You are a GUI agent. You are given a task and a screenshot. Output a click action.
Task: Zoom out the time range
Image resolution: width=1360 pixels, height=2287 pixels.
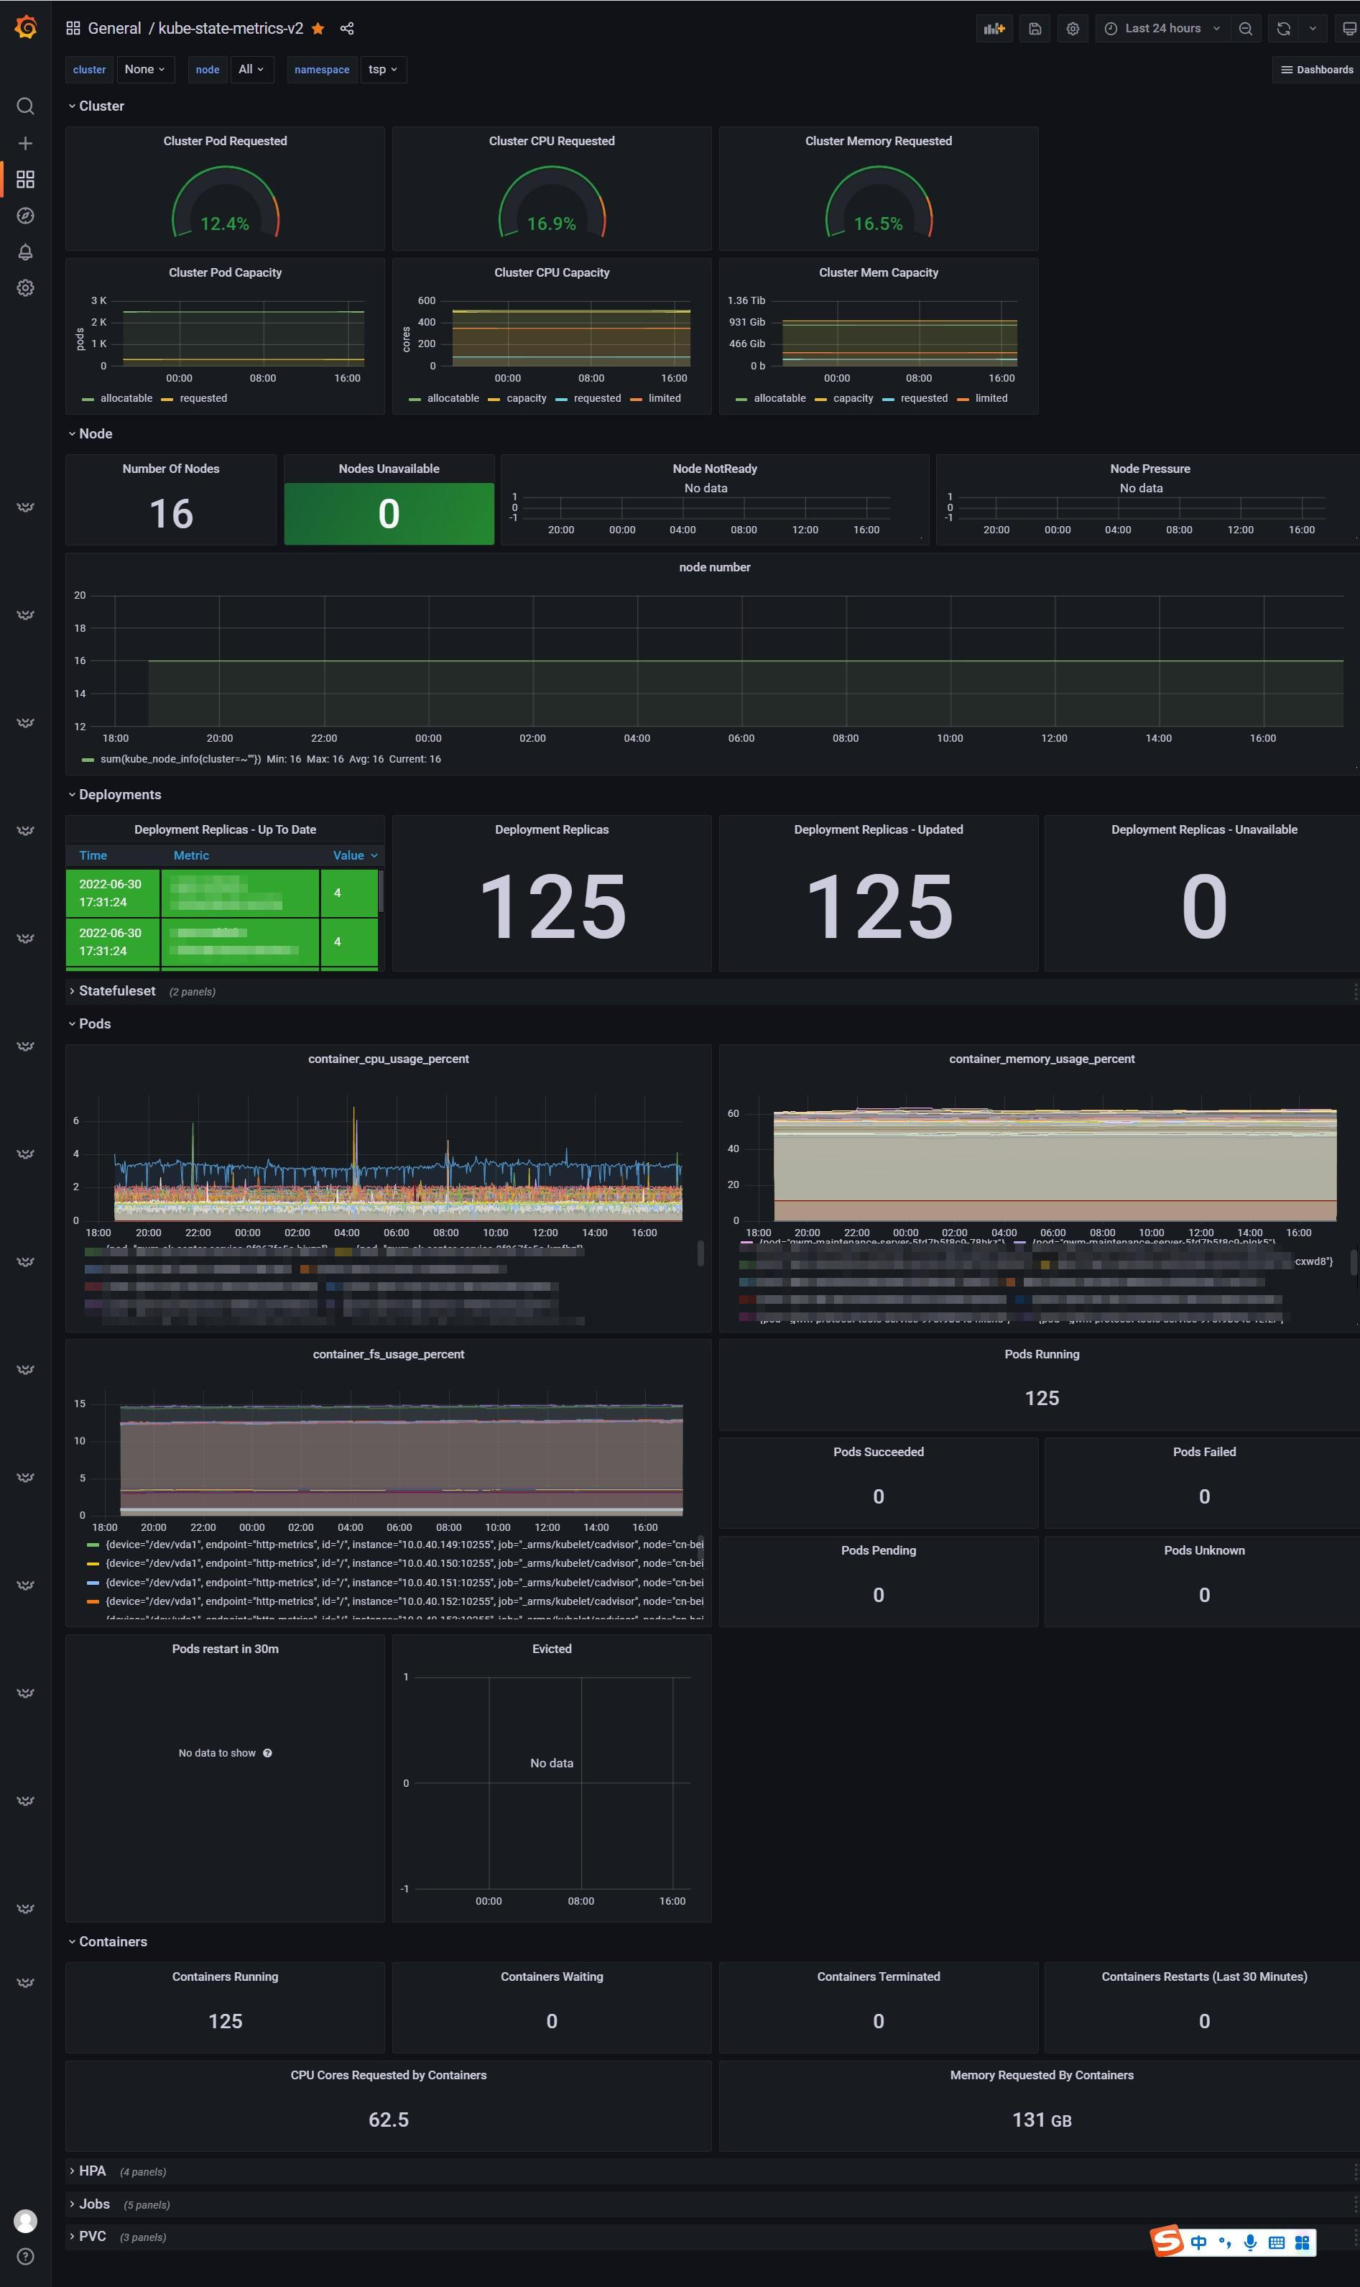coord(1246,29)
